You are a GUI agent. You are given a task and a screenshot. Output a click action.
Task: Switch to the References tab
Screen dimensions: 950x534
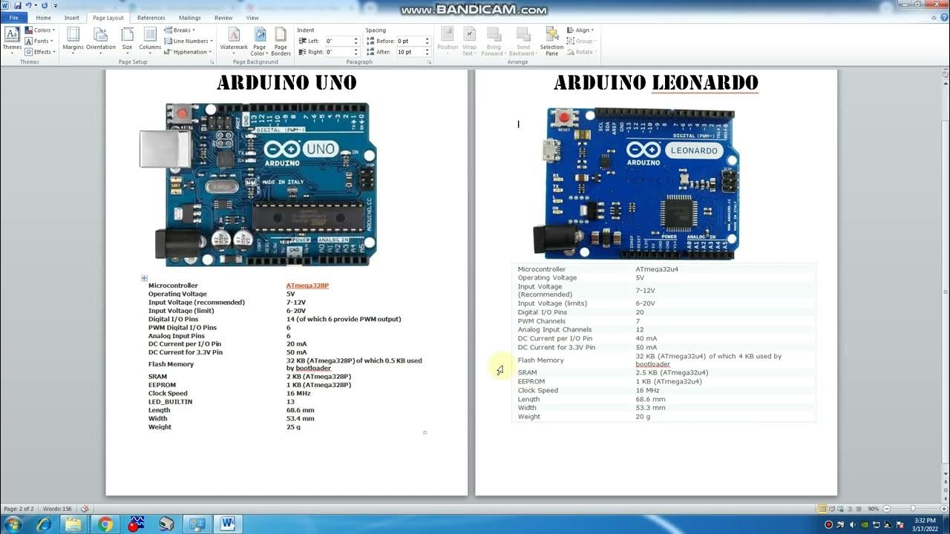coord(151,18)
